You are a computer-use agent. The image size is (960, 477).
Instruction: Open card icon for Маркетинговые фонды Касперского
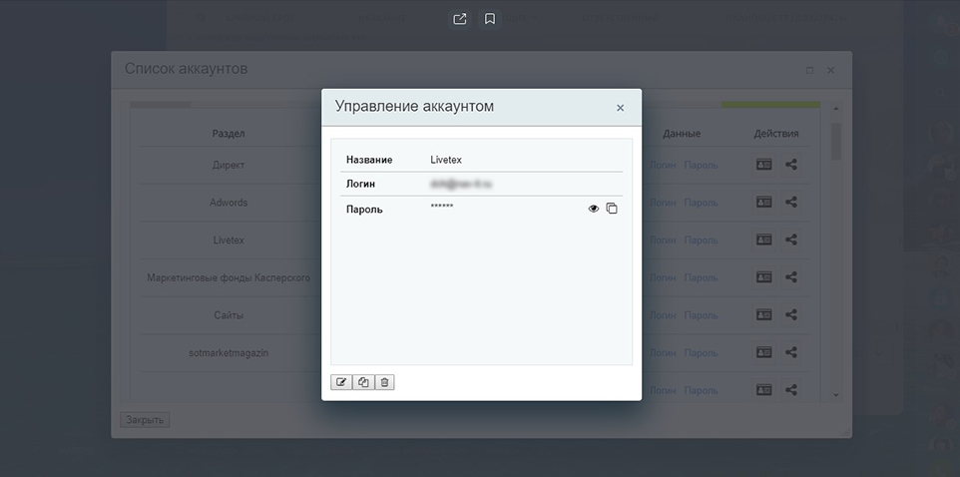[x=763, y=277]
